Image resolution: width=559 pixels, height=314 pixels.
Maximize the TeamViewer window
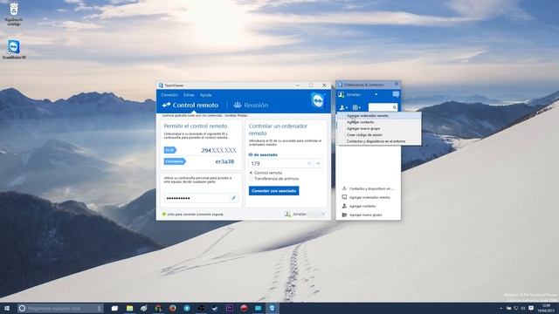pos(311,85)
